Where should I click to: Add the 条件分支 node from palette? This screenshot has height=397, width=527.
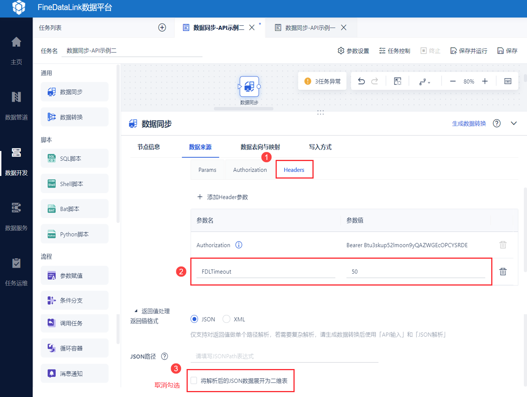[74, 300]
